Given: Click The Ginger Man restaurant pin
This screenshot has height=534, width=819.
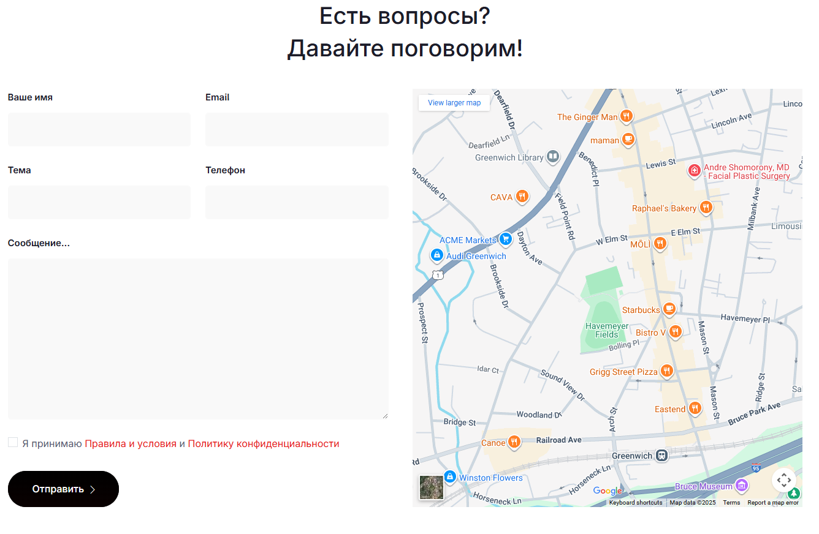Looking at the screenshot, I should [x=626, y=116].
